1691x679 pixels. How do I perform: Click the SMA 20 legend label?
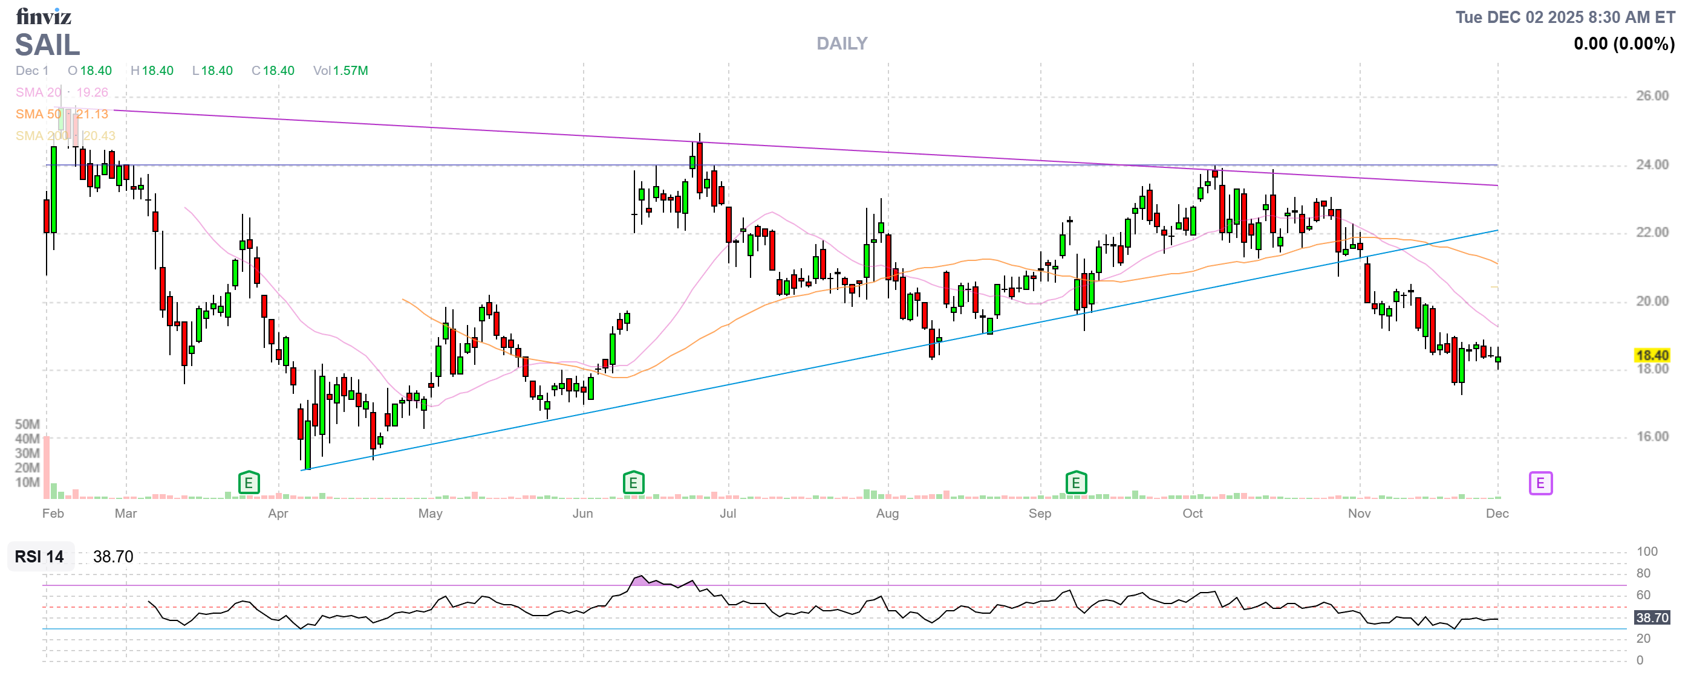[38, 92]
